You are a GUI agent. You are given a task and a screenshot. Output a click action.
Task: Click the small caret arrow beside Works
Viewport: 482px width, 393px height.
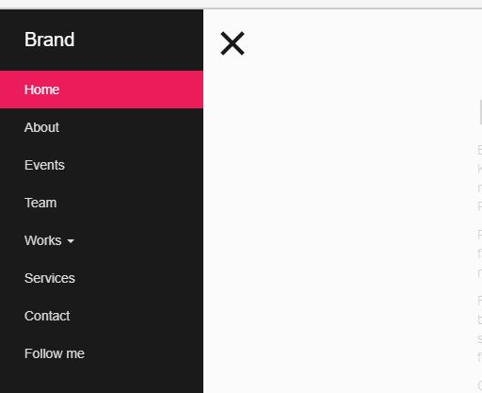pyautogui.click(x=71, y=241)
